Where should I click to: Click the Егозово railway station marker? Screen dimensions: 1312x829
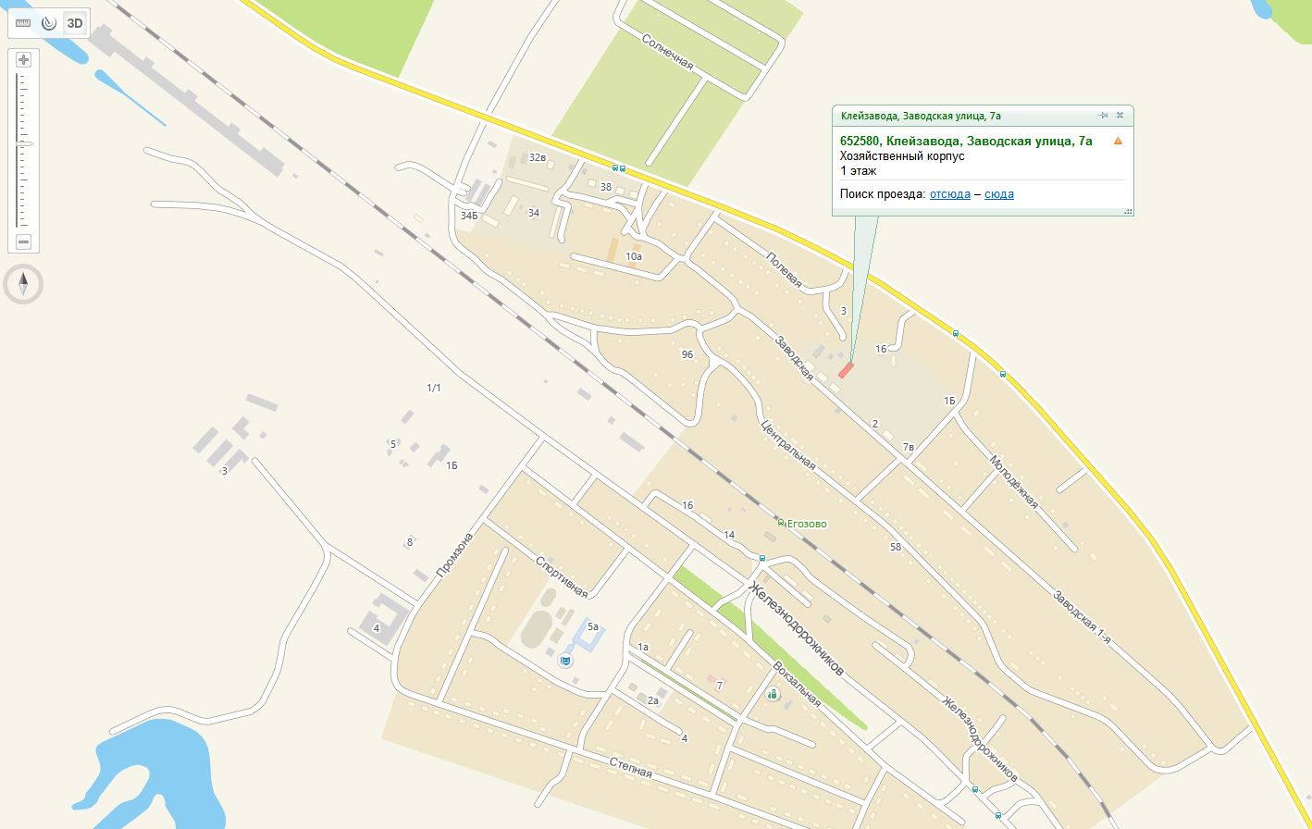(x=781, y=524)
